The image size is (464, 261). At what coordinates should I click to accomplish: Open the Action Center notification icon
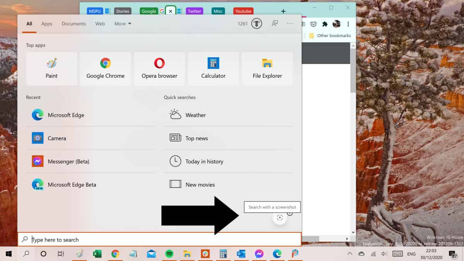tap(453, 254)
